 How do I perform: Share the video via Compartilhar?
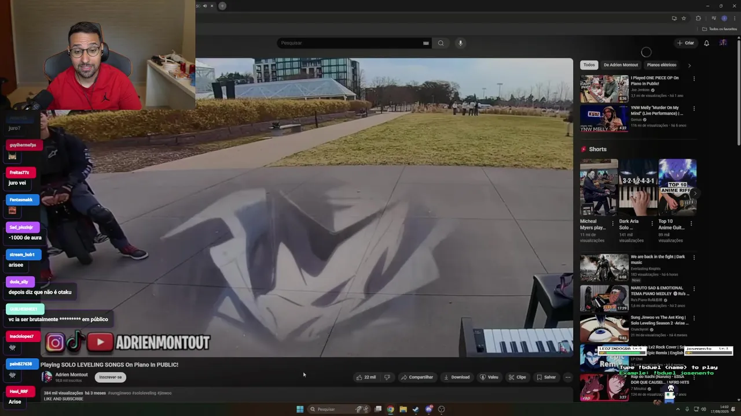(417, 377)
